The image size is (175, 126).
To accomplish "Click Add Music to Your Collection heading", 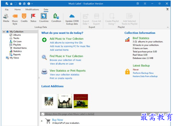I will [67, 39].
